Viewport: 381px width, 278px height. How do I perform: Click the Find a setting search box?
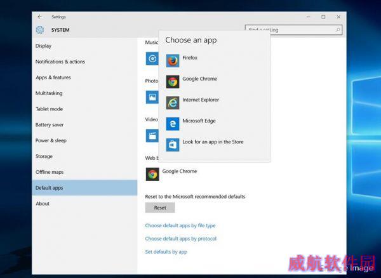point(293,30)
